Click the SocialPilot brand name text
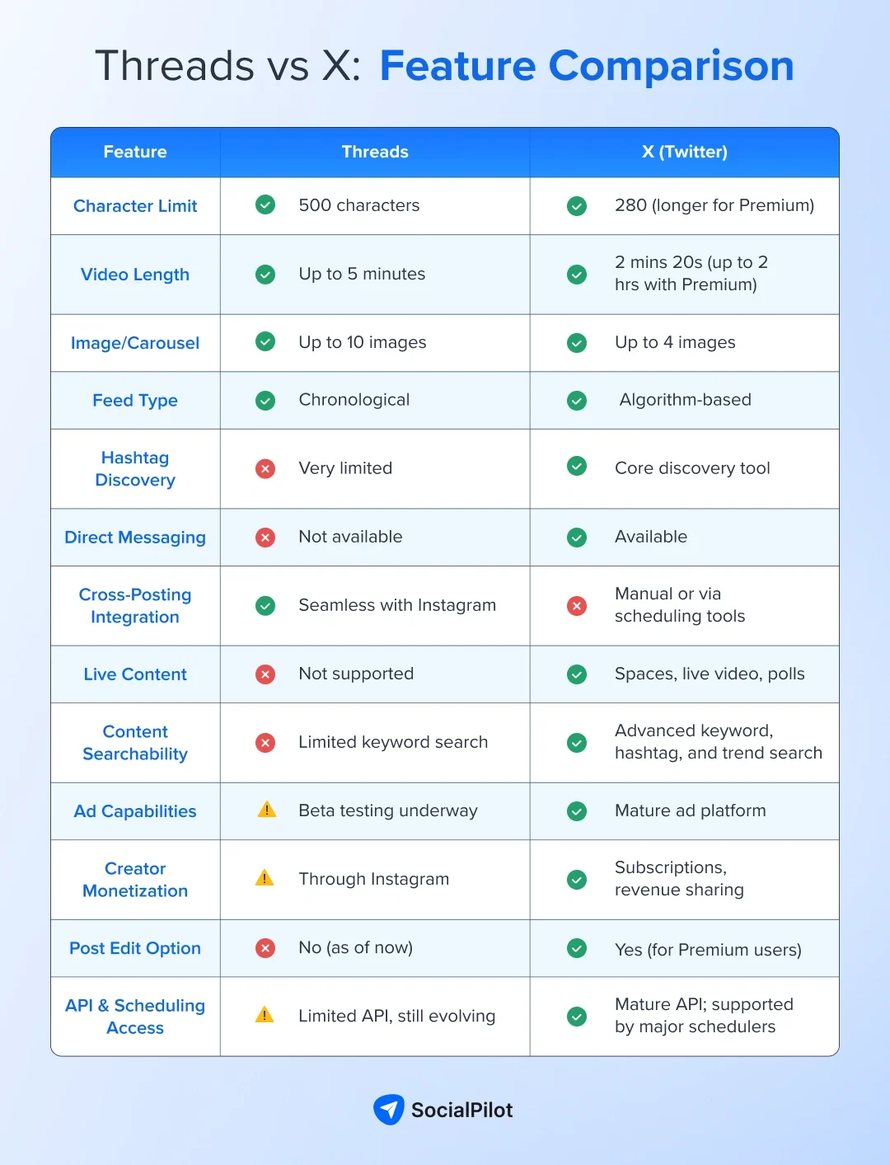The height and width of the screenshot is (1165, 890). click(461, 1111)
